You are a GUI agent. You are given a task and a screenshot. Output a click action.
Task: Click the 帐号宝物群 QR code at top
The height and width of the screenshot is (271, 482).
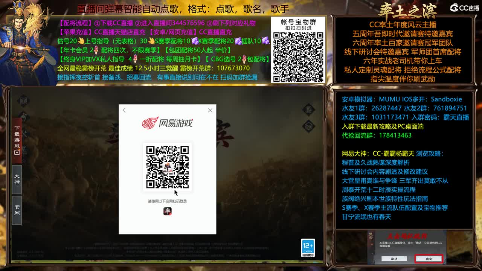[297, 55]
